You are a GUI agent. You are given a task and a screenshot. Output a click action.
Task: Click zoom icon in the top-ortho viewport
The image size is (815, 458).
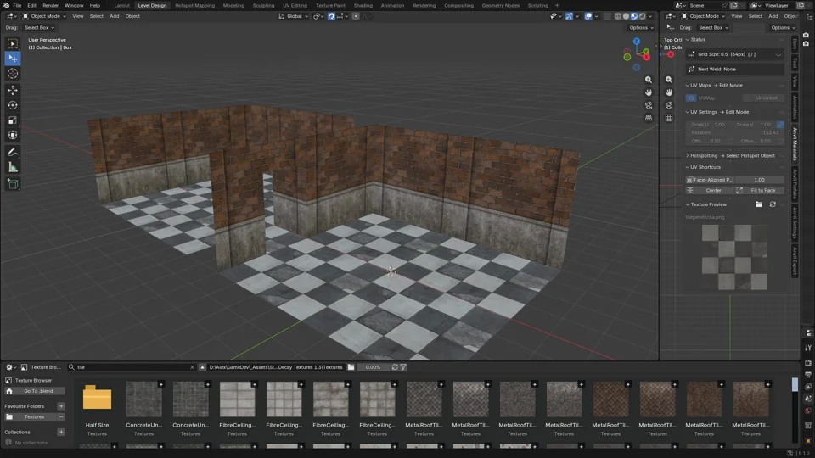[669, 80]
